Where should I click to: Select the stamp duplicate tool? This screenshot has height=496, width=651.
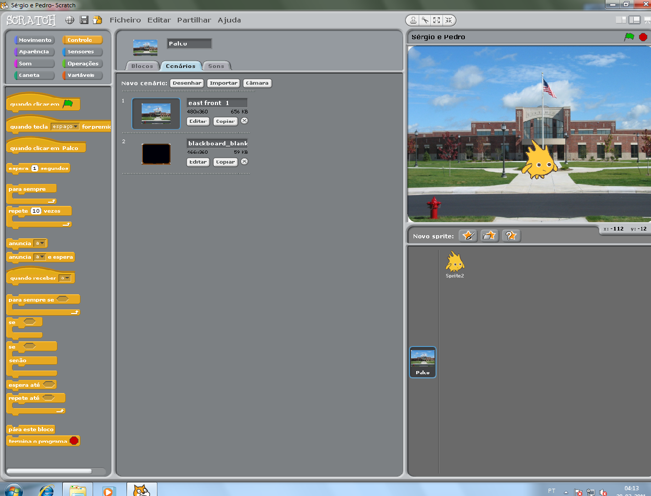[413, 20]
